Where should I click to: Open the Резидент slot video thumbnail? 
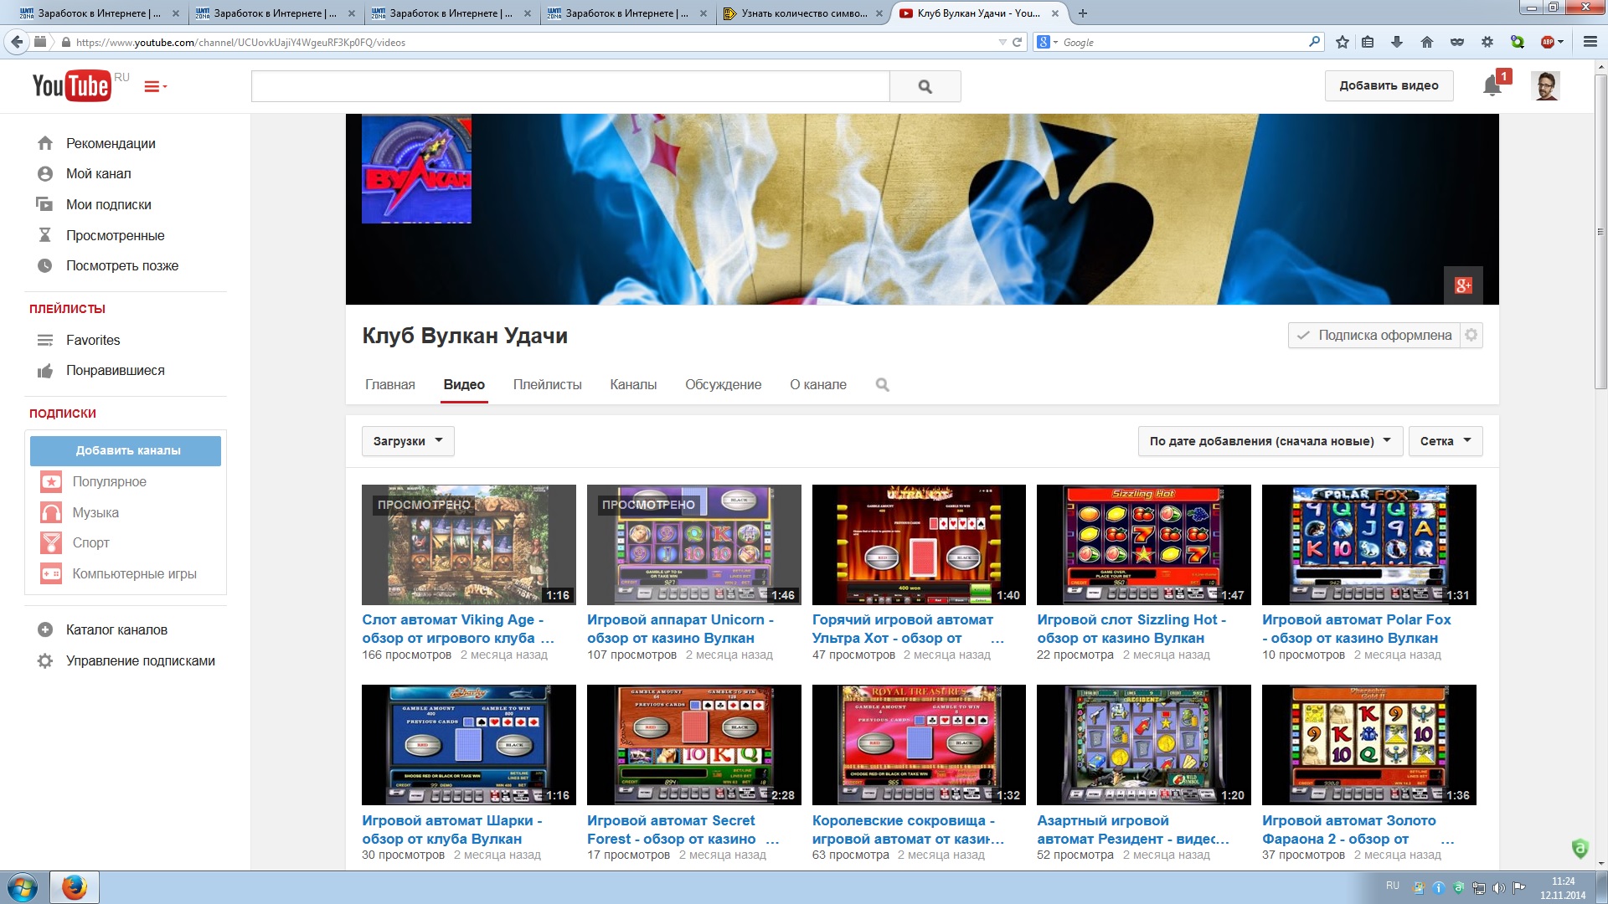[x=1143, y=745]
